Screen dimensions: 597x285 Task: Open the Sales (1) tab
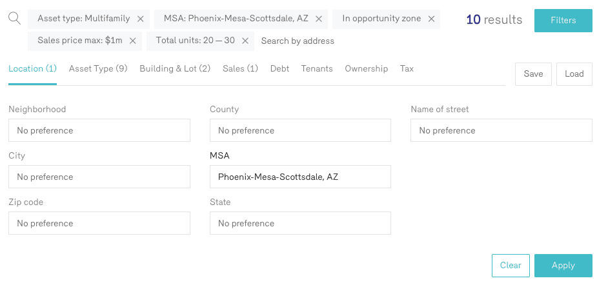pyautogui.click(x=240, y=69)
